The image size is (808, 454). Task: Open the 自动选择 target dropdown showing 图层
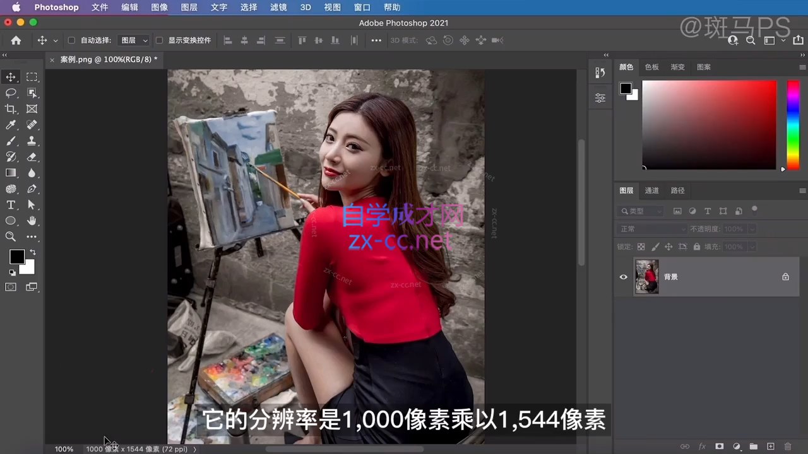[x=134, y=40]
